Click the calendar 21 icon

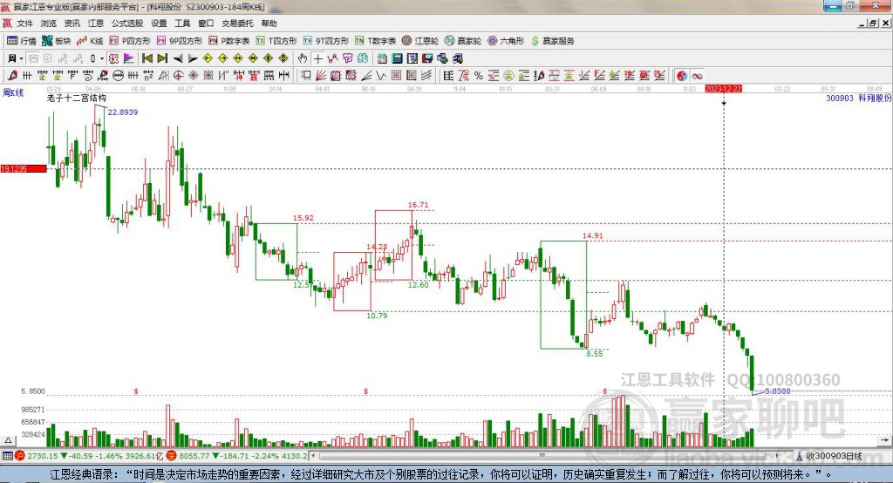(382, 58)
